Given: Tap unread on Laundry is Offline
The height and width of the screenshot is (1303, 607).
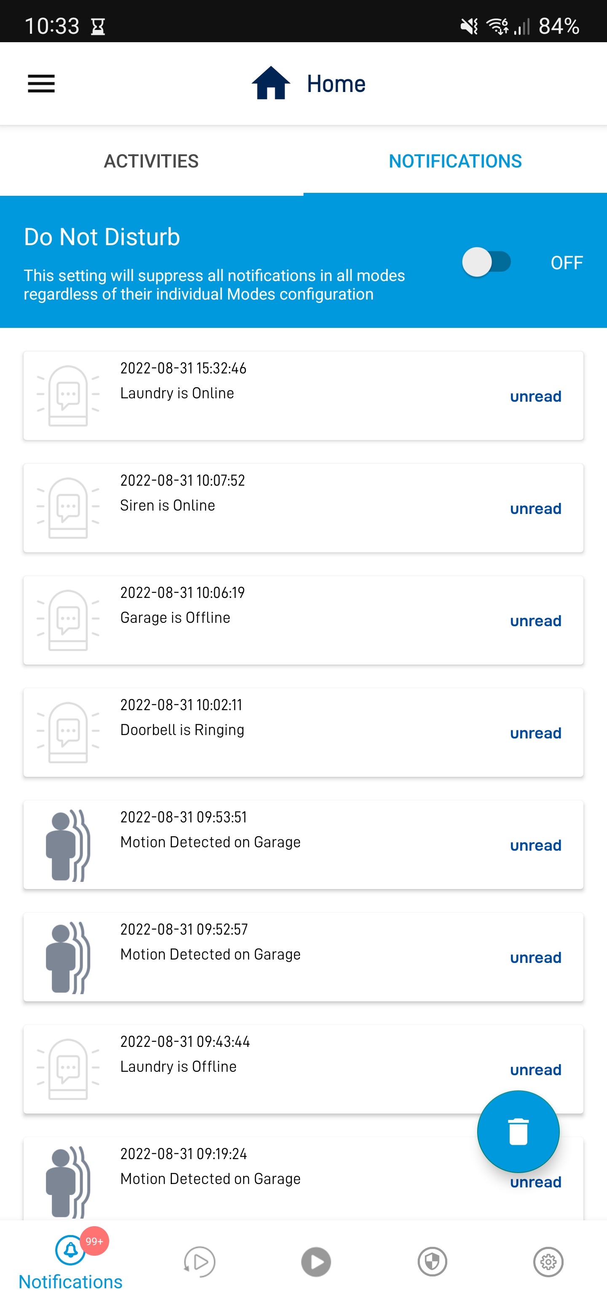Looking at the screenshot, I should point(535,1070).
